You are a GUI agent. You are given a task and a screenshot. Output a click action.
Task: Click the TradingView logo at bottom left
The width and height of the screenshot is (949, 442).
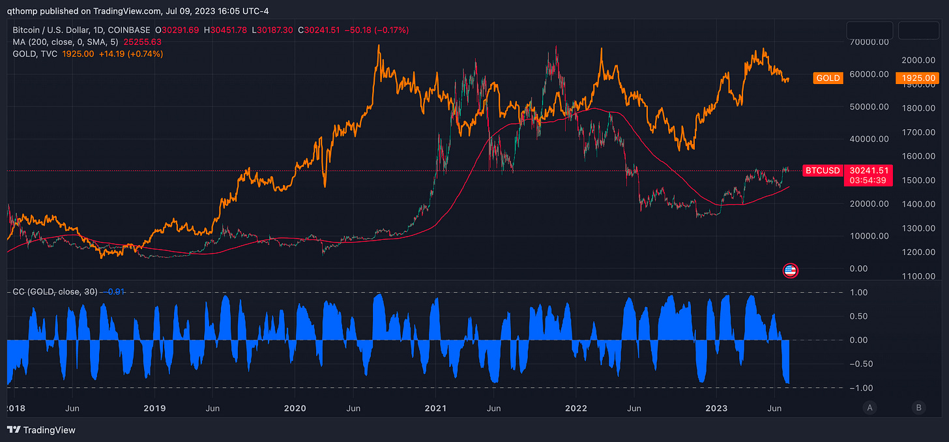tap(41, 430)
